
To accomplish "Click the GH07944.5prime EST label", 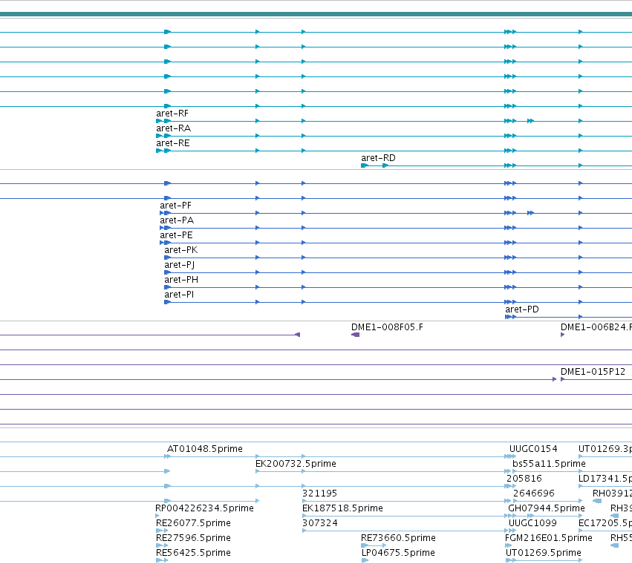I will (546, 508).
